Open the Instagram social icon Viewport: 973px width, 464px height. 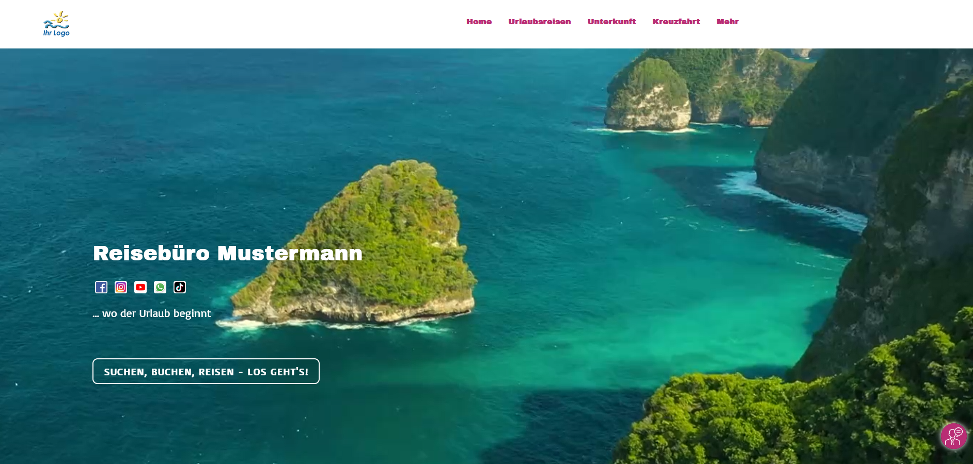121,287
